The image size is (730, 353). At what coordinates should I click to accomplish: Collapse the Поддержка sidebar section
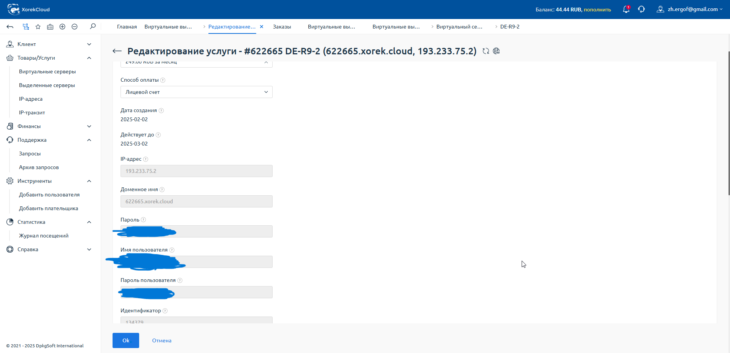click(x=49, y=140)
